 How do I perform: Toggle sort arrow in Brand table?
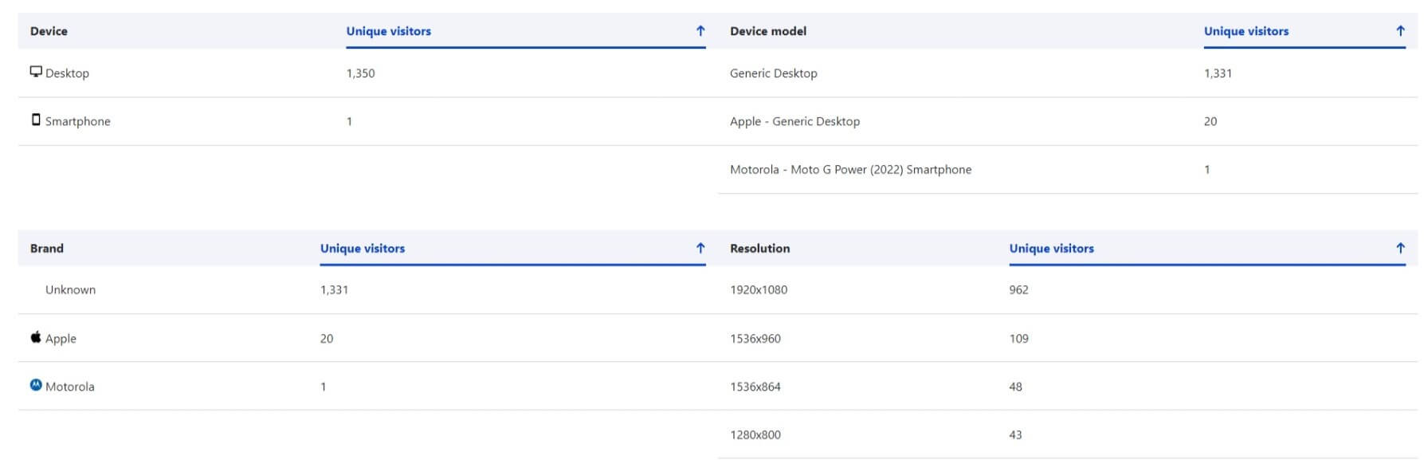tap(700, 248)
